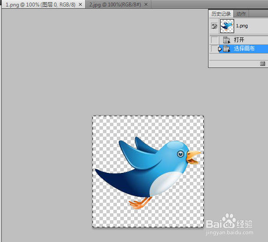Viewport: 268px width, 242px height.
Task: Click the 1.png snapshot name text
Action: pyautogui.click(x=242, y=26)
